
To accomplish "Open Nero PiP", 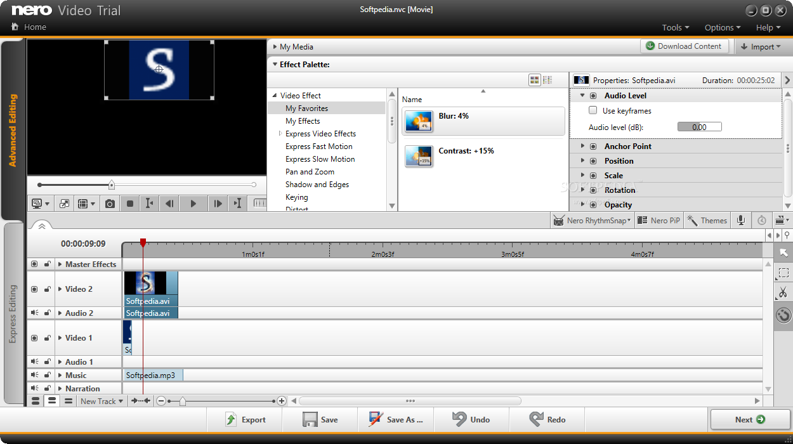I will [x=659, y=220].
